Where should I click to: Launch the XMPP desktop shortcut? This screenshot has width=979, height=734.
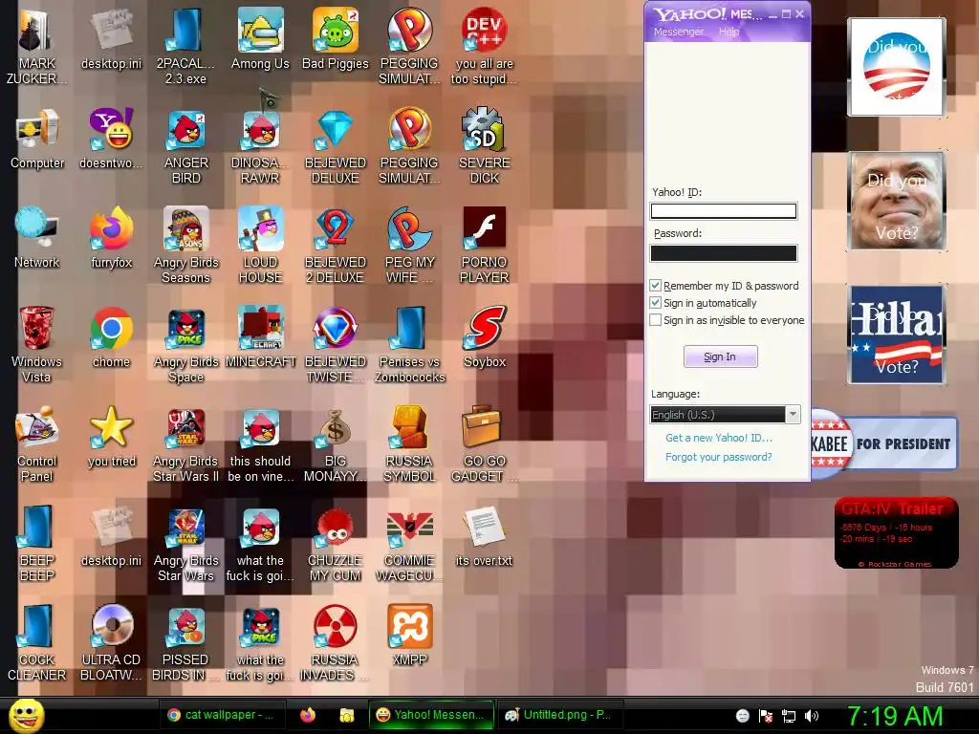(409, 636)
